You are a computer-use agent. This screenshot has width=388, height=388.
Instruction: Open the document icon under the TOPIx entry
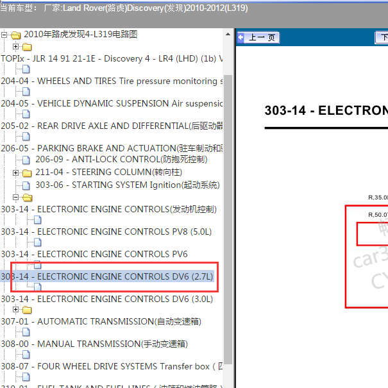[x=26, y=69]
